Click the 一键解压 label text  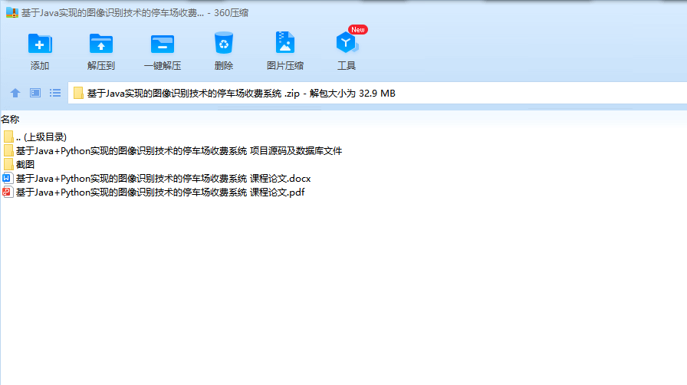pos(163,66)
